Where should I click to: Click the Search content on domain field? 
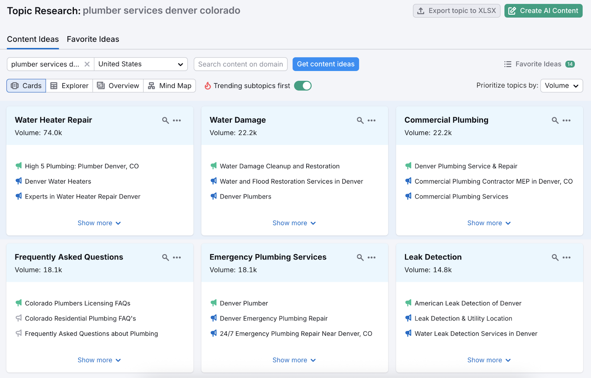tap(240, 64)
